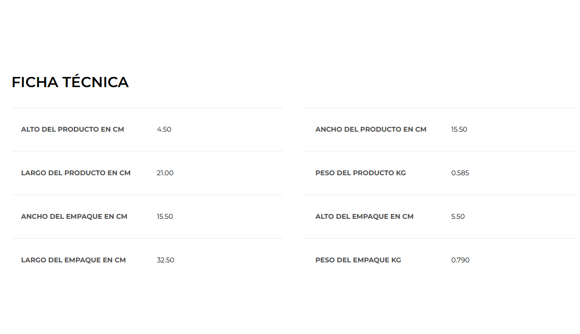Click the Ancho del Producto en CM label

tap(371, 129)
